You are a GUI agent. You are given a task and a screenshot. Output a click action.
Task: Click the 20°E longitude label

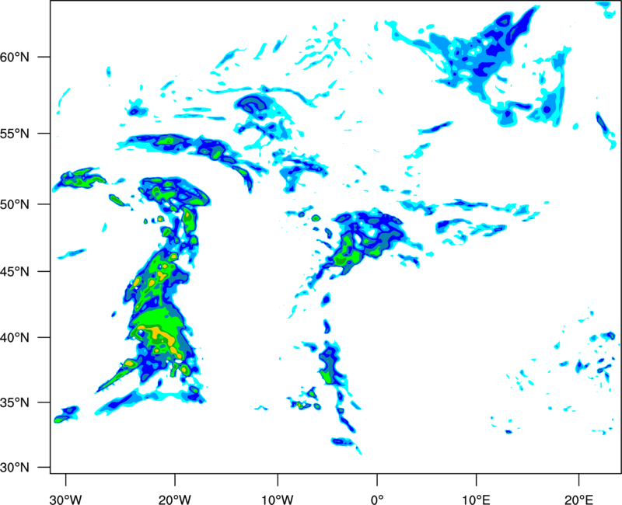click(x=578, y=500)
